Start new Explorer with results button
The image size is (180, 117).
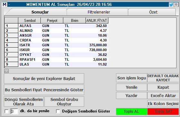point(44,78)
